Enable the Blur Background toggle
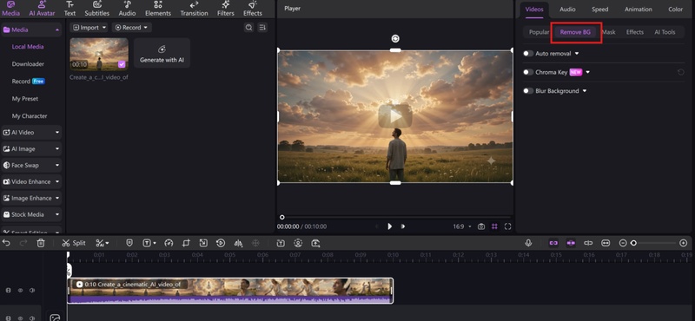 (x=528, y=91)
